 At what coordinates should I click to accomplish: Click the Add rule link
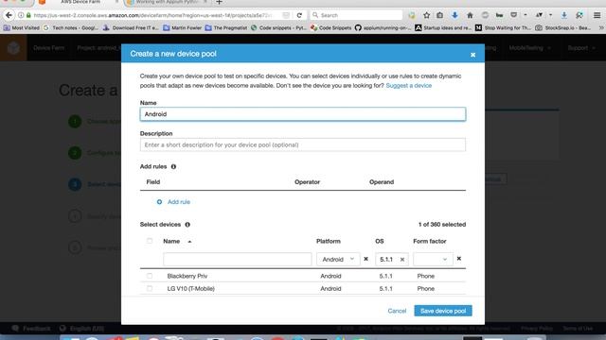point(179,201)
